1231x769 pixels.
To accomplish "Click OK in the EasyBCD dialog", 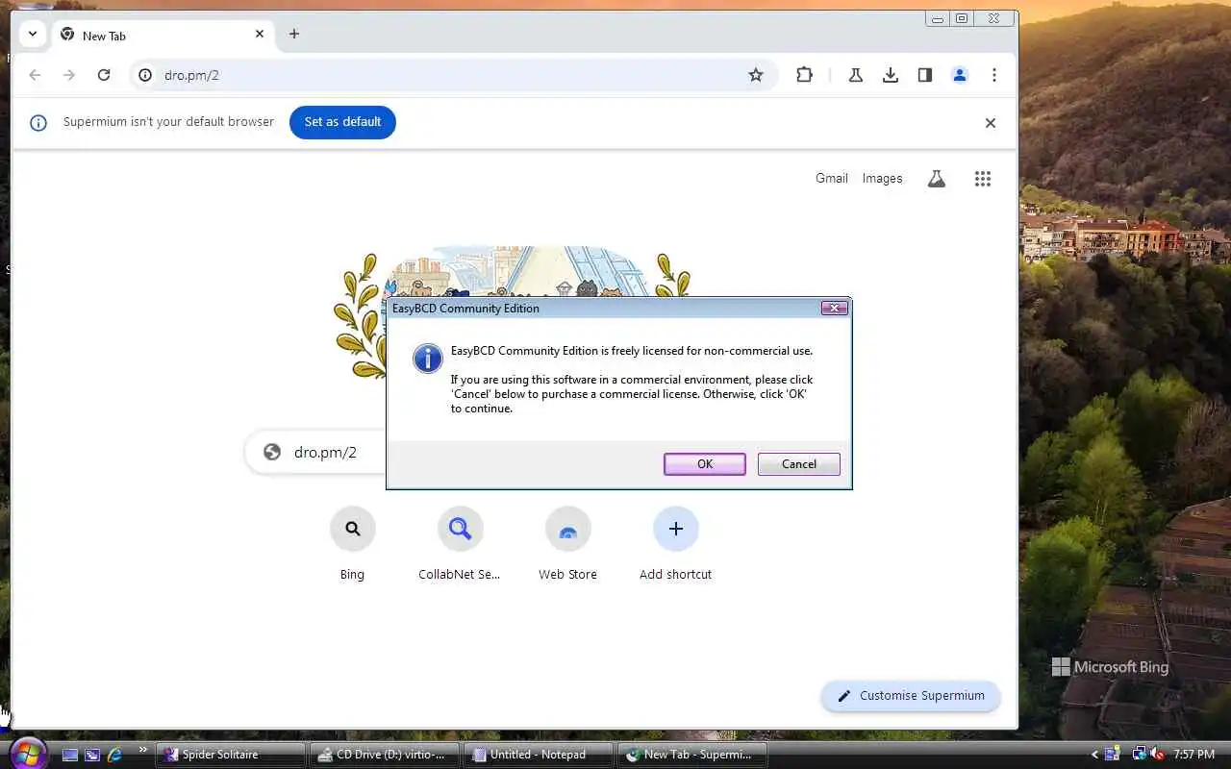I will (x=704, y=464).
